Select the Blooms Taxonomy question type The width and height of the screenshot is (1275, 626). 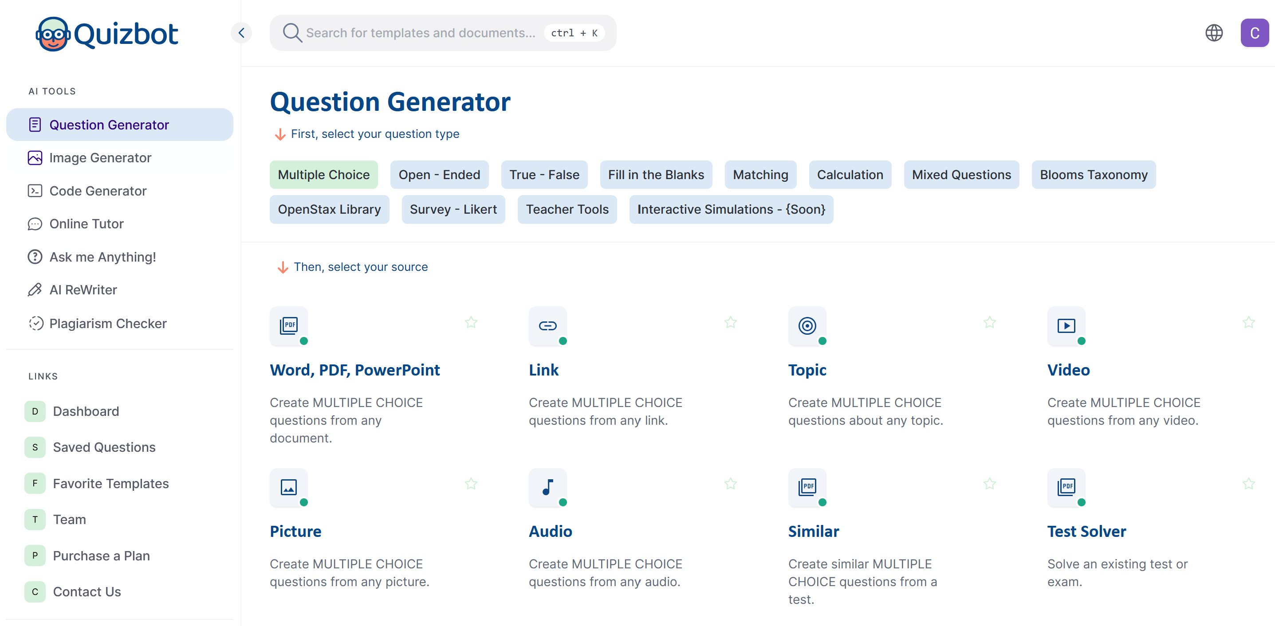click(x=1093, y=175)
